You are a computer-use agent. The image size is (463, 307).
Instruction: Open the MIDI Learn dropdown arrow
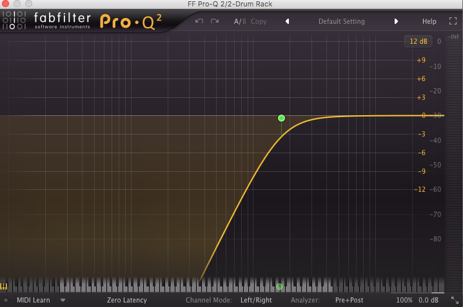[63, 301]
